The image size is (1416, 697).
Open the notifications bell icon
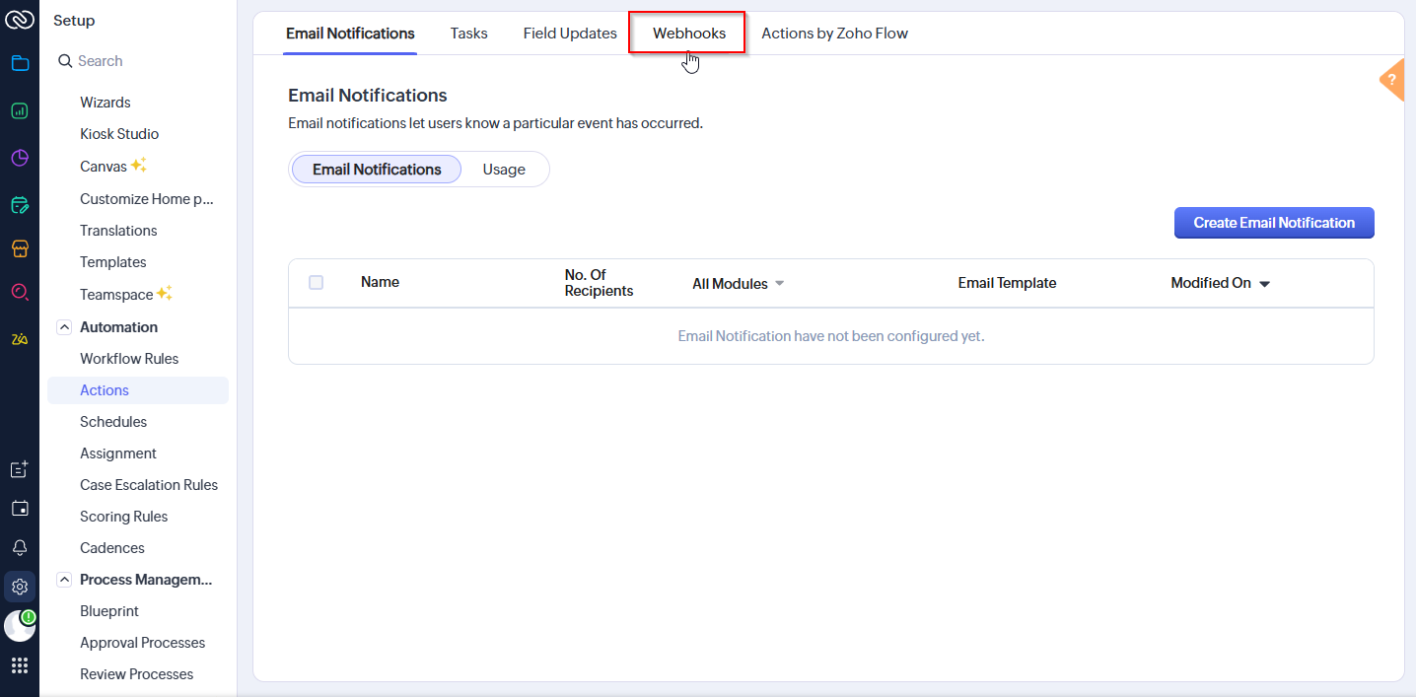point(20,548)
